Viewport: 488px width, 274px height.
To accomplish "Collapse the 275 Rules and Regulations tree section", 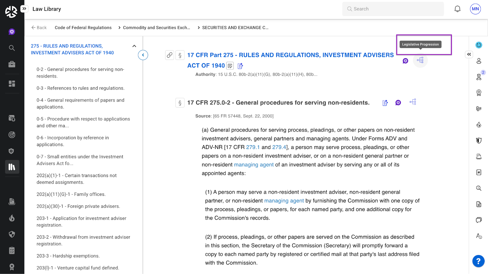I will [x=134, y=46].
